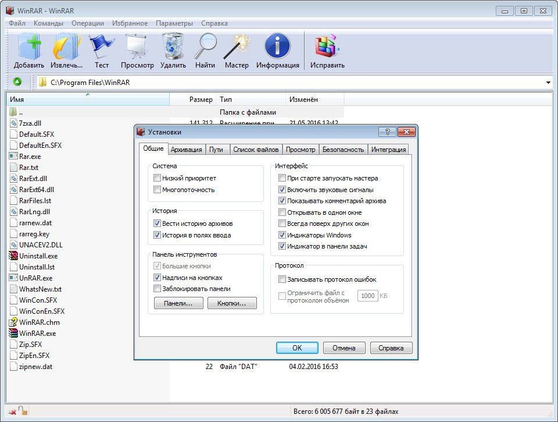Click the UNACEV2.DLL file icon
Viewport: 558px width, 422px height.
click(x=13, y=244)
